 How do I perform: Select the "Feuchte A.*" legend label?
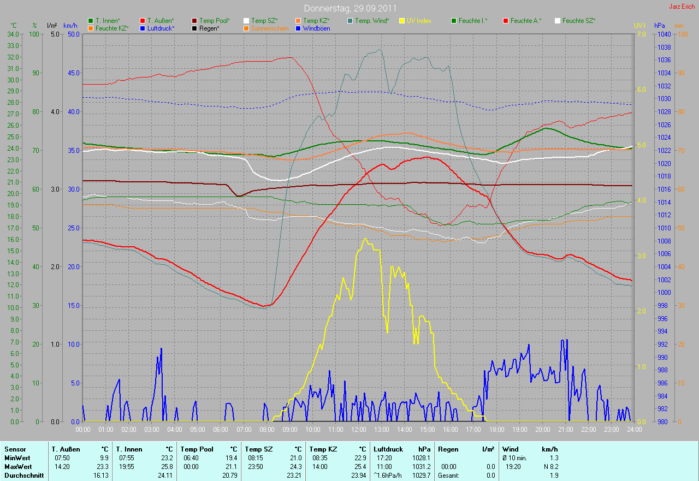(x=526, y=21)
